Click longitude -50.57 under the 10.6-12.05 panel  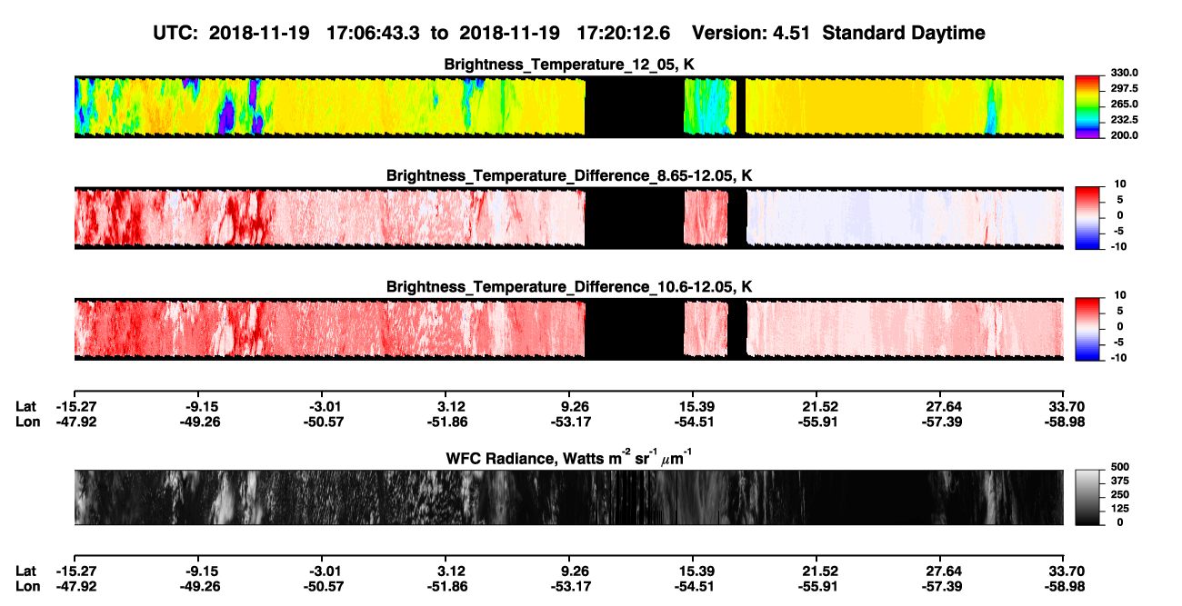(325, 422)
